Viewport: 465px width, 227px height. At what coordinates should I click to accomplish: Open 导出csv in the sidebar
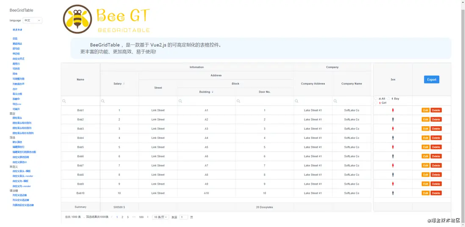point(17,104)
